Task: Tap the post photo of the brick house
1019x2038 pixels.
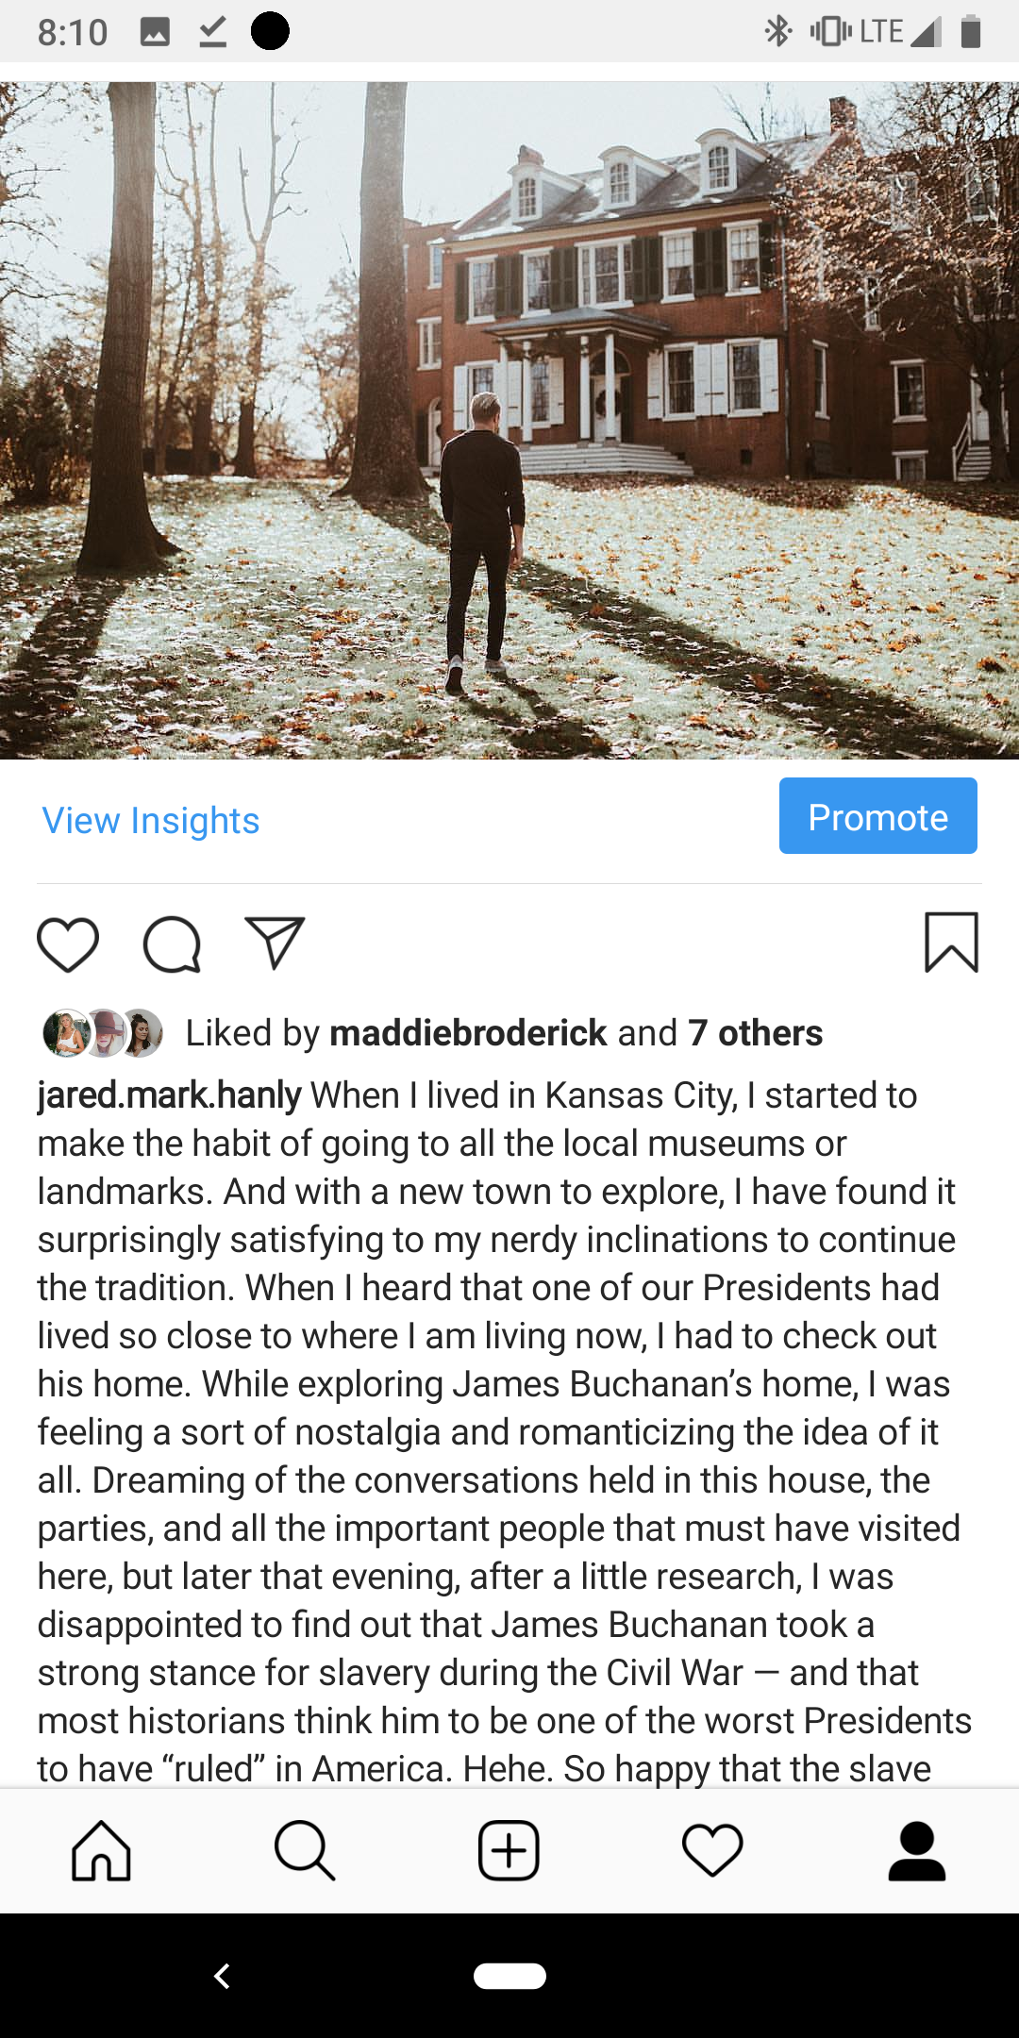Action: [509, 420]
